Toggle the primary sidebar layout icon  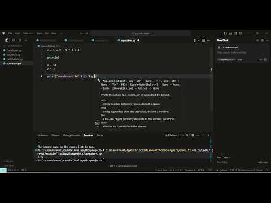[225, 33]
